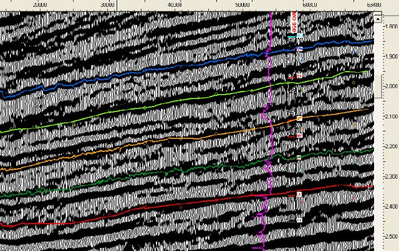Click the green well marker tag
Screen dimensions: 399x251
pyautogui.click(x=299, y=157)
